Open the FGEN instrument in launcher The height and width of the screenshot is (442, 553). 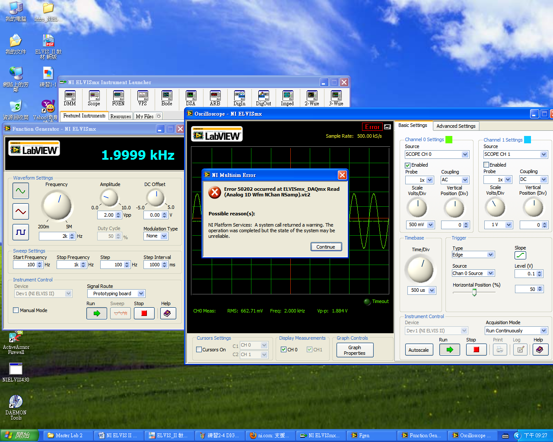point(118,98)
